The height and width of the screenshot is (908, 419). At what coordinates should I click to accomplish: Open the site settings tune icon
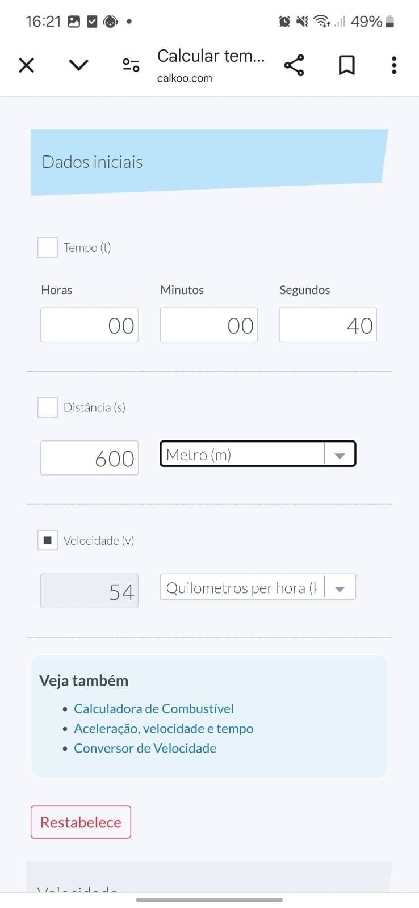tap(131, 65)
